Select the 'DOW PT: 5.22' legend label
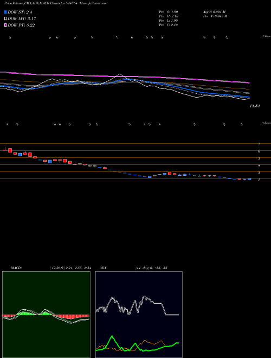271x358 pixels. click(x=21, y=25)
